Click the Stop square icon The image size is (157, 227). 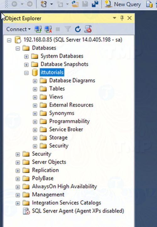(x=58, y=30)
